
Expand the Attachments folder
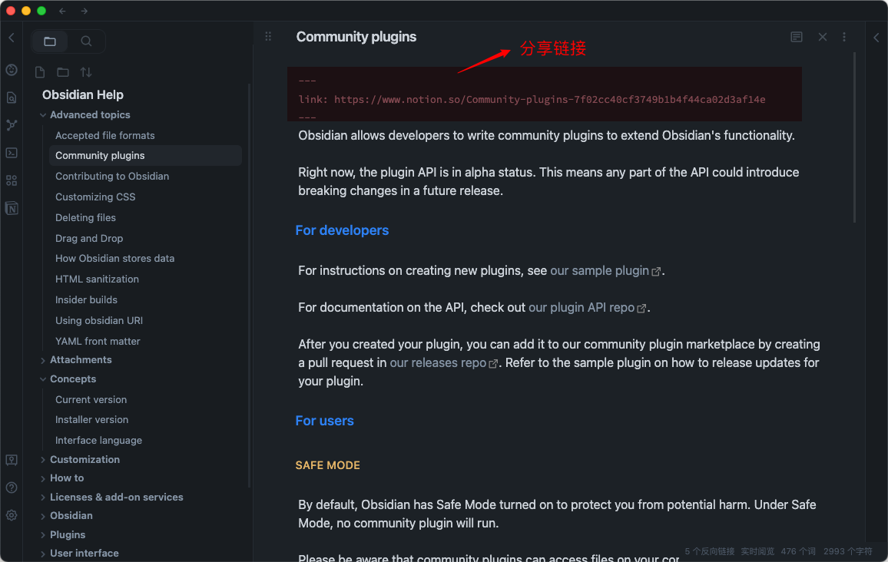43,360
